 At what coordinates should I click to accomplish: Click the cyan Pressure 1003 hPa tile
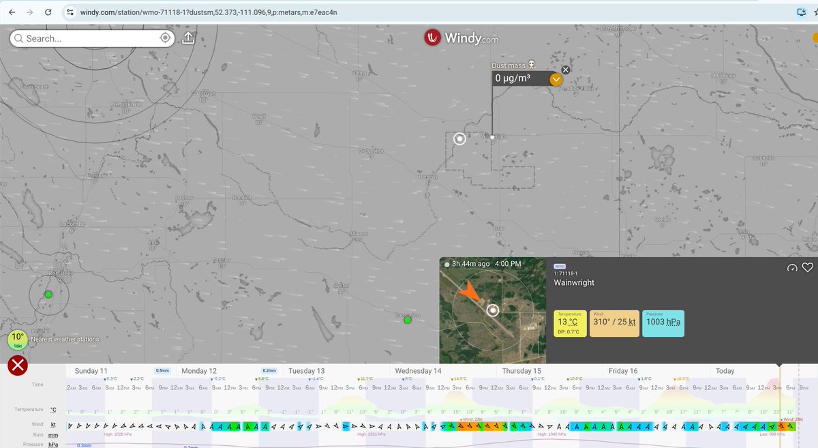click(663, 323)
